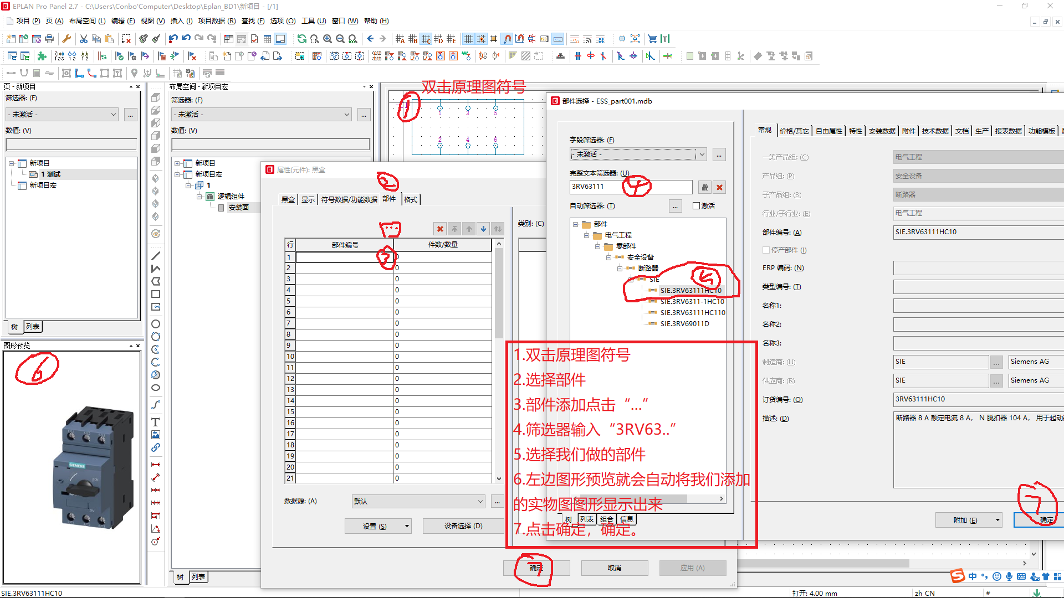Delete part row with the red X icon

(440, 229)
